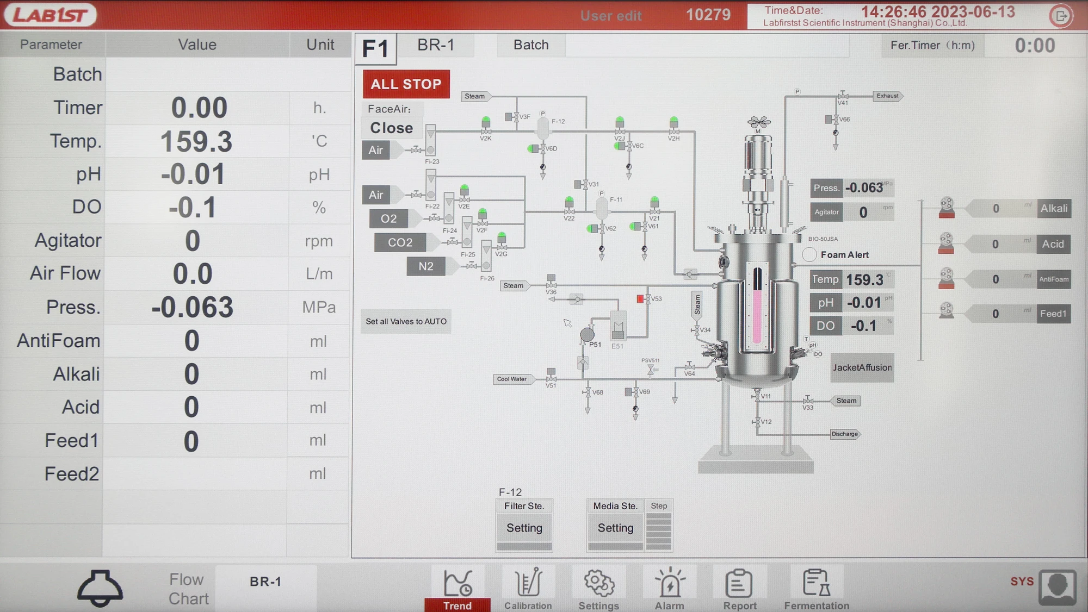Image resolution: width=1088 pixels, height=612 pixels.
Task: Click Set all Valves to AUTO
Action: click(406, 322)
